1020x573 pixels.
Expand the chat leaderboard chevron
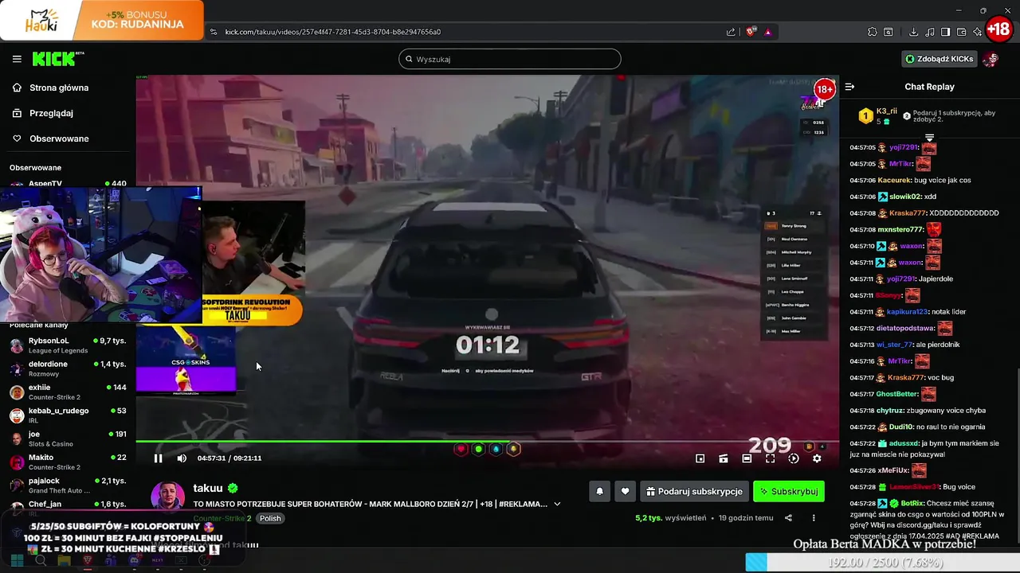click(x=929, y=138)
